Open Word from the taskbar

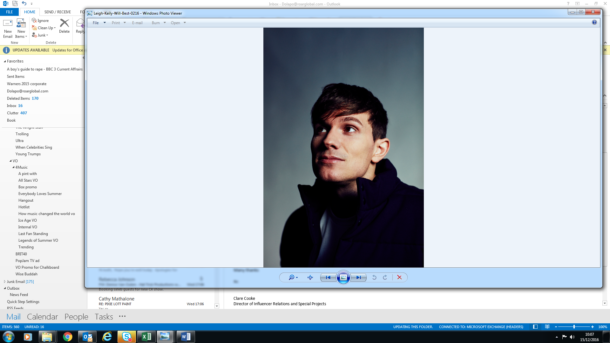(x=186, y=337)
